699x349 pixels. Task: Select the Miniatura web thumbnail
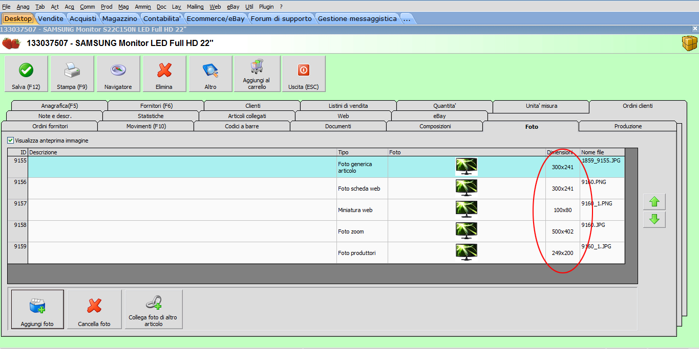point(467,210)
